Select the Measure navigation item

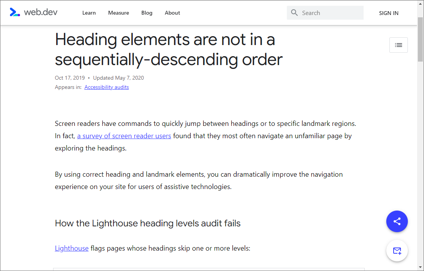pos(119,13)
